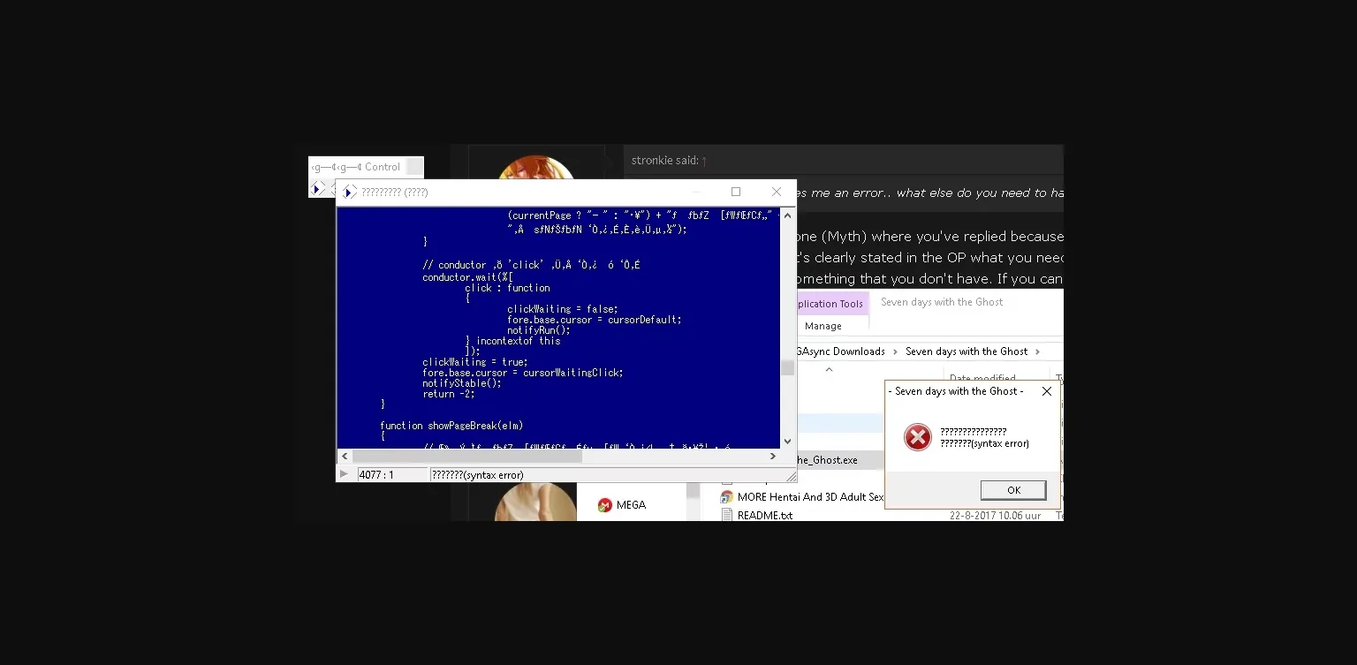
Task: Expand breadcrumb chevron after Seven days with the Ghost
Action: tap(1037, 351)
